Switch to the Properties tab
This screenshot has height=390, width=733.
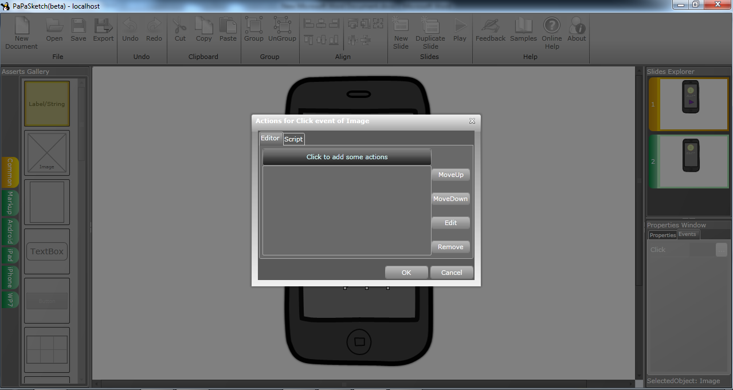tap(663, 235)
